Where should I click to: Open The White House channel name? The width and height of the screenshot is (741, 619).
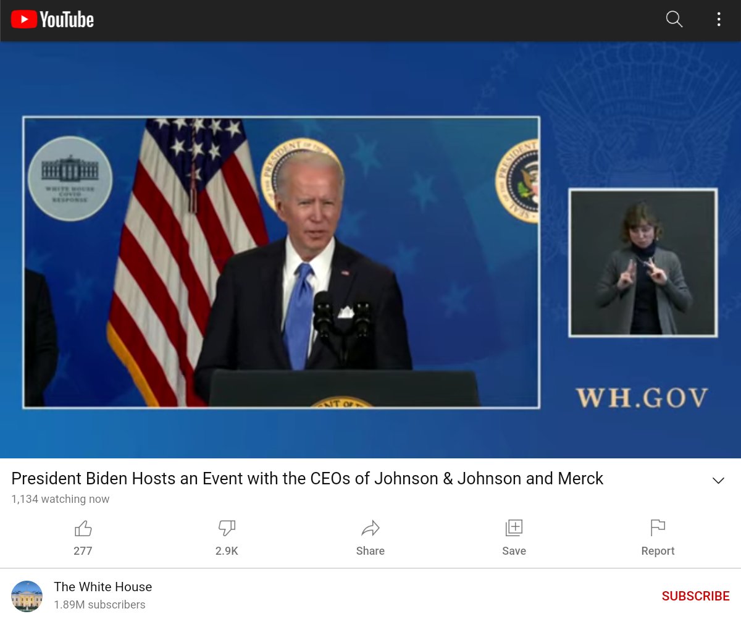pyautogui.click(x=103, y=587)
